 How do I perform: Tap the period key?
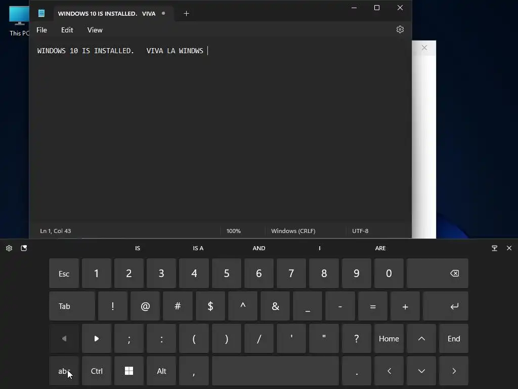[x=357, y=371]
